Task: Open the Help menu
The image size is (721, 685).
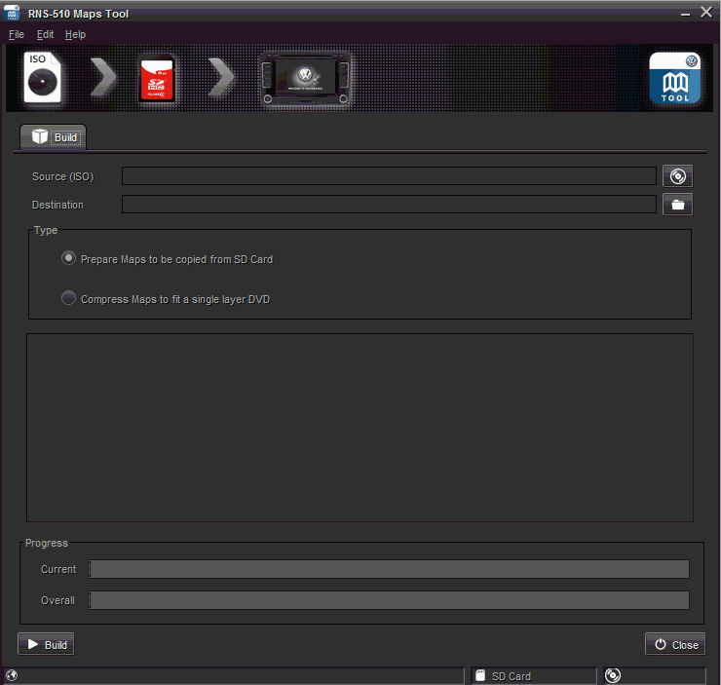Action: [x=75, y=34]
